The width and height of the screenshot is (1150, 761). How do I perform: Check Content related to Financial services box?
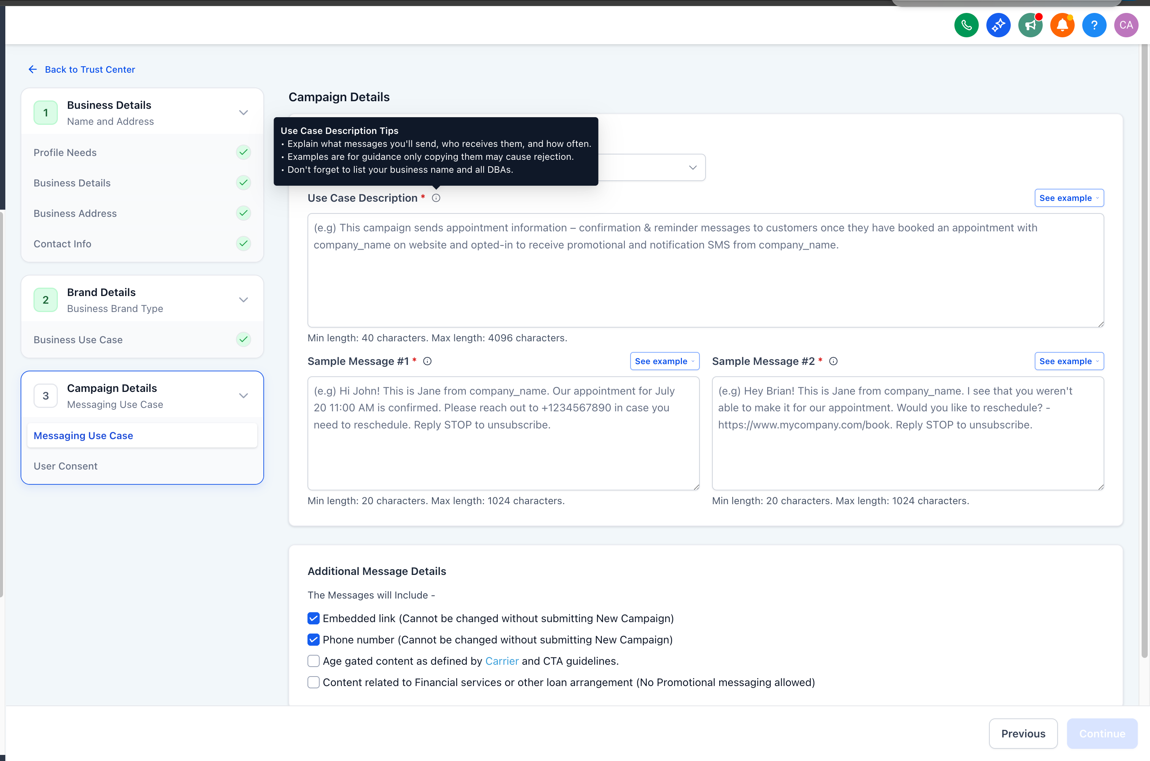click(x=314, y=682)
